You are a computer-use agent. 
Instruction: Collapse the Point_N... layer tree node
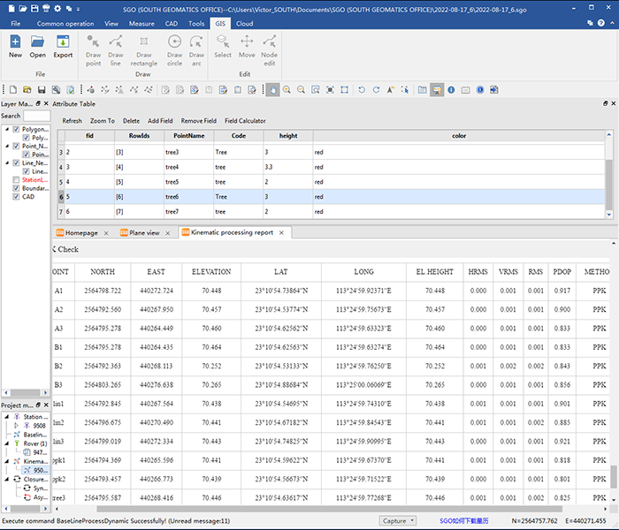coord(7,146)
